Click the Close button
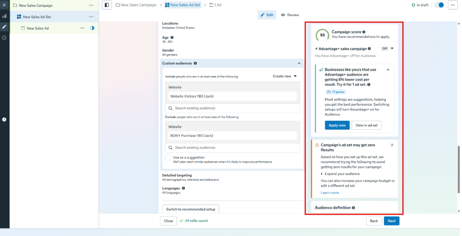462x236 pixels. tap(168, 221)
